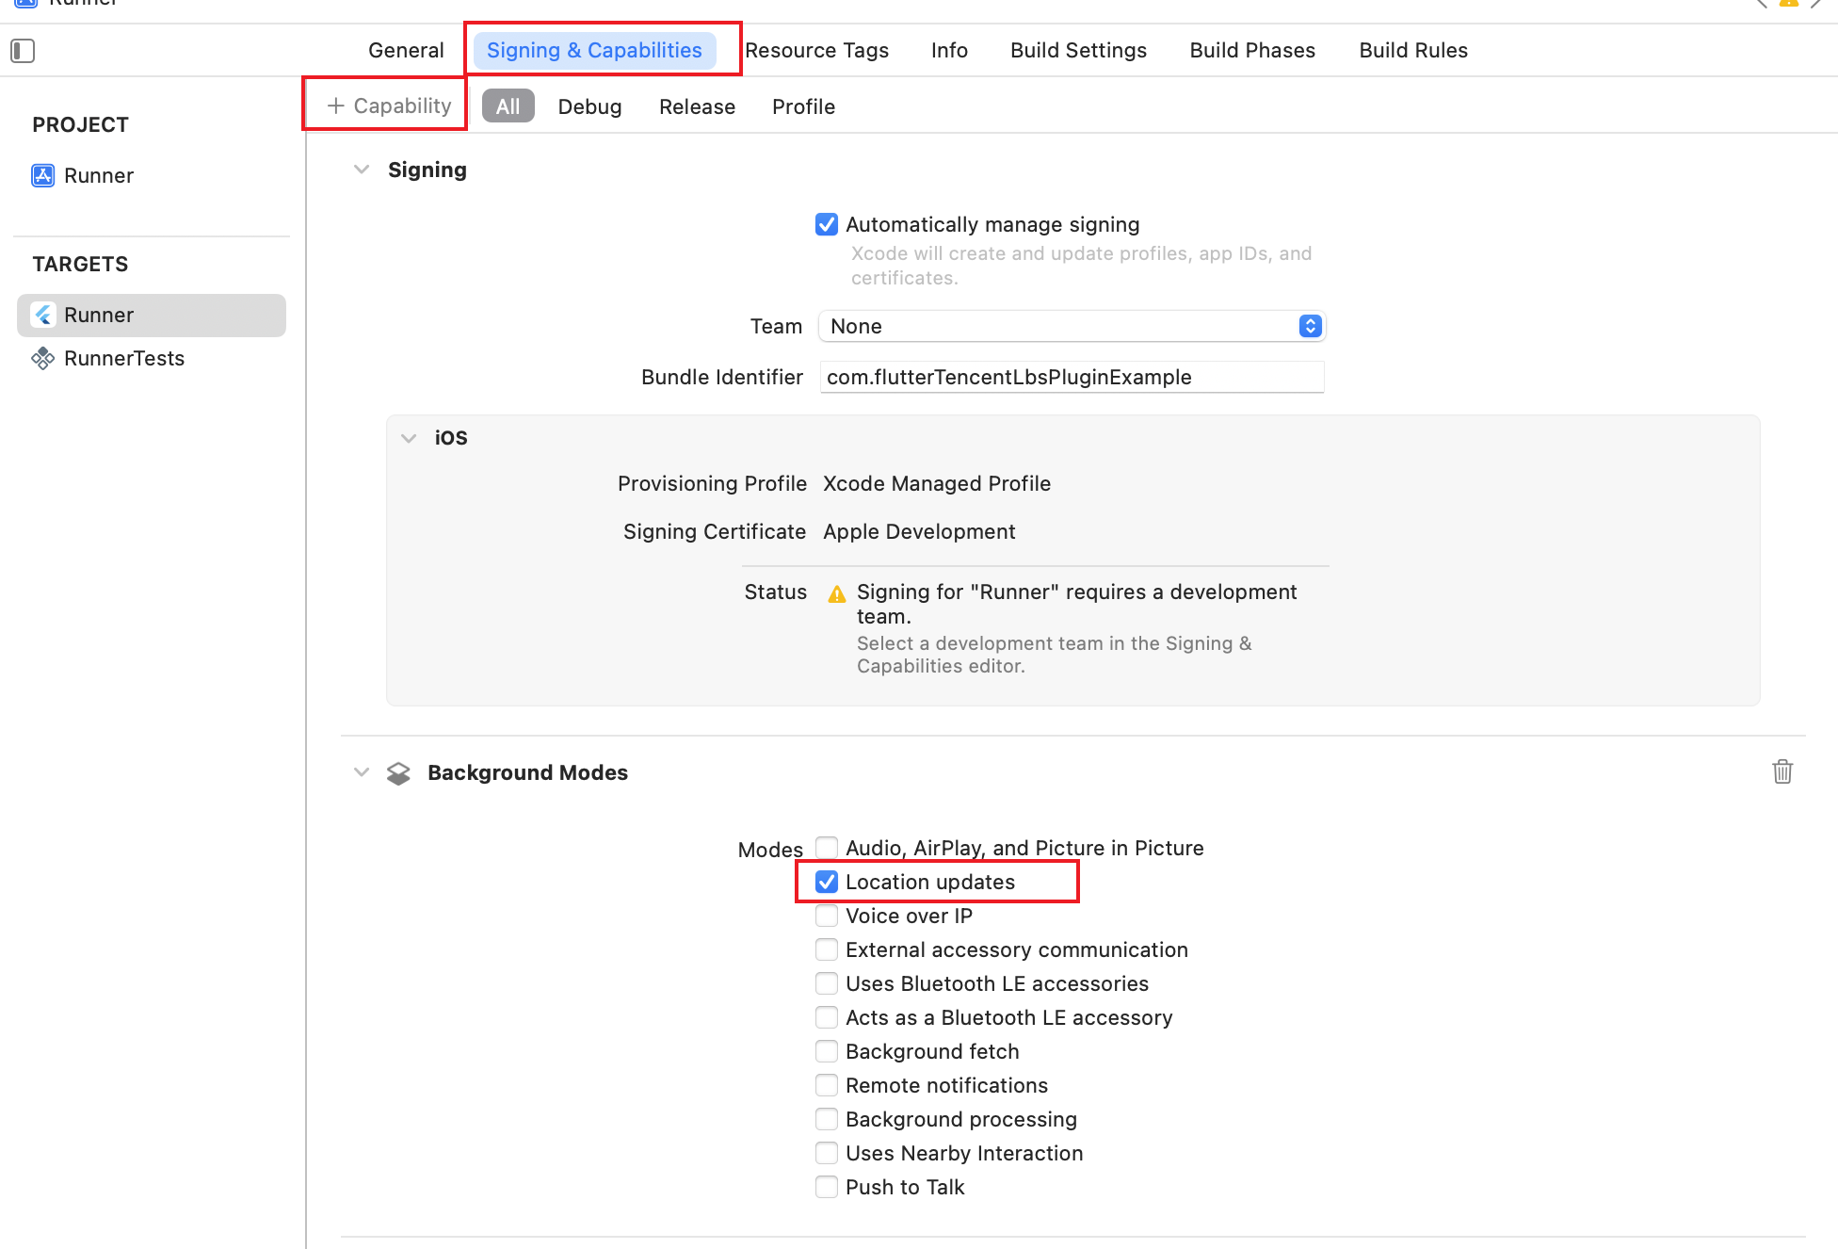Collapse the Signing section

[362, 170]
